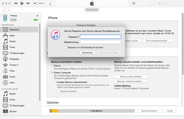Click the 16 GB capacity label
Screen dimensions: 184x119
pos(13,20)
